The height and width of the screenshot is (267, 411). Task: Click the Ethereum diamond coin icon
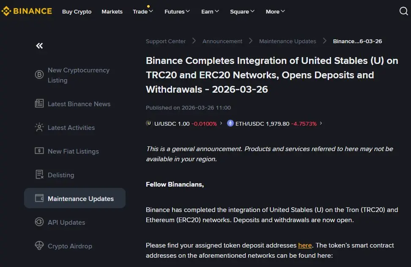tap(230, 123)
